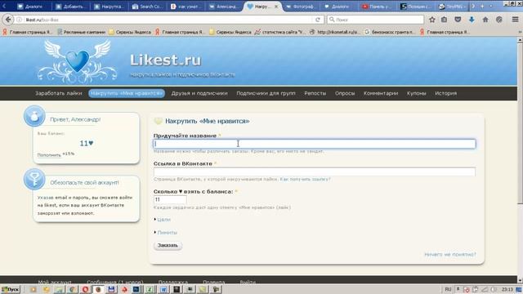Click the key icon beside Обезопасьте свой аккаунт
The width and height of the screenshot is (523, 294).
(x=34, y=179)
